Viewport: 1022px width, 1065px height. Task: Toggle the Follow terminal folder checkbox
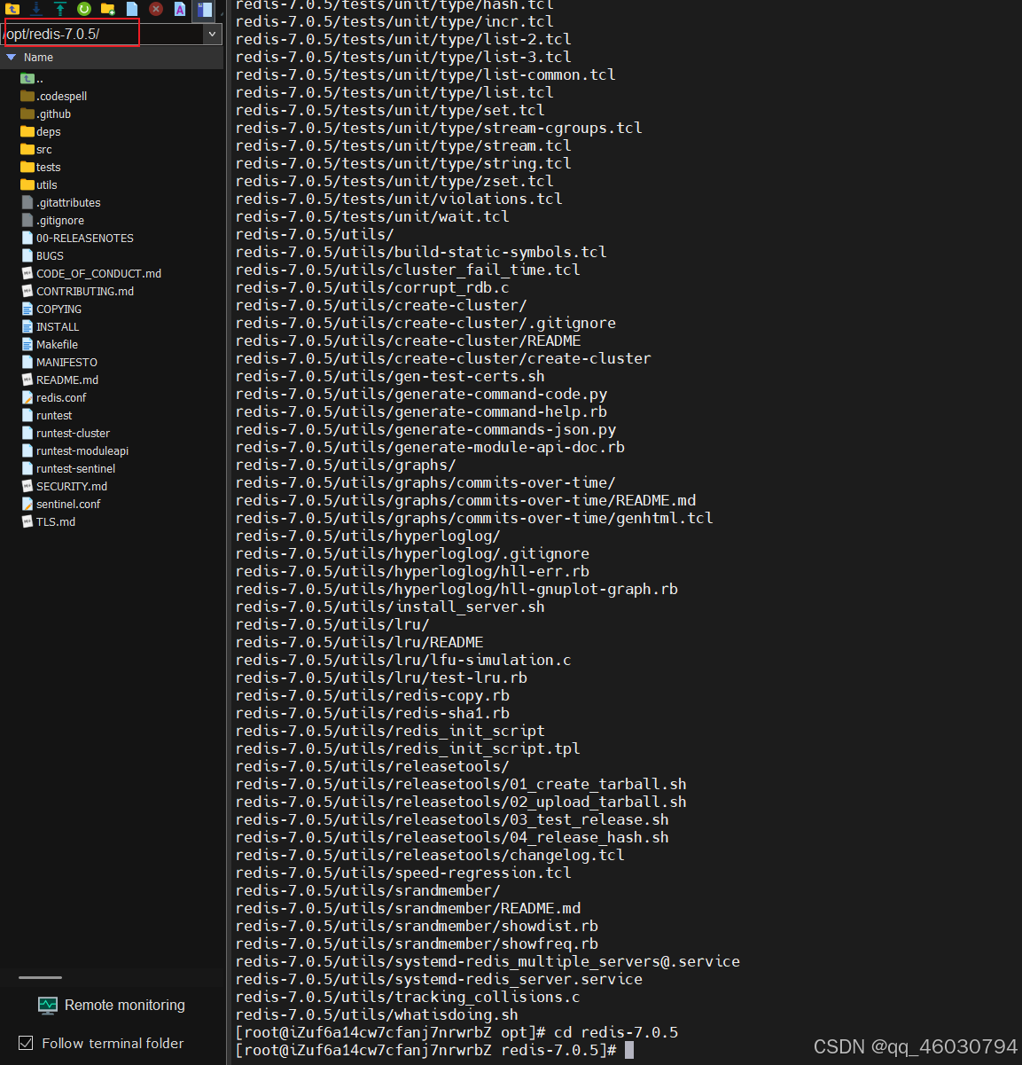pos(26,1043)
